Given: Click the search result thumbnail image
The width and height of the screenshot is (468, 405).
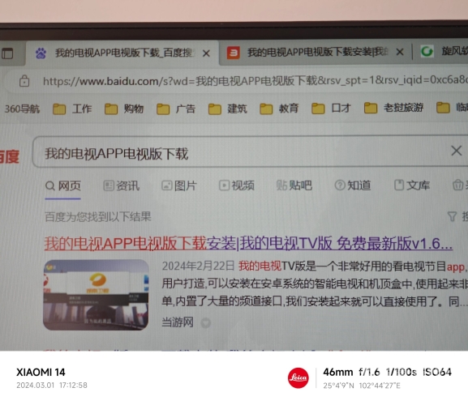Looking at the screenshot, I should pyautogui.click(x=96, y=295).
